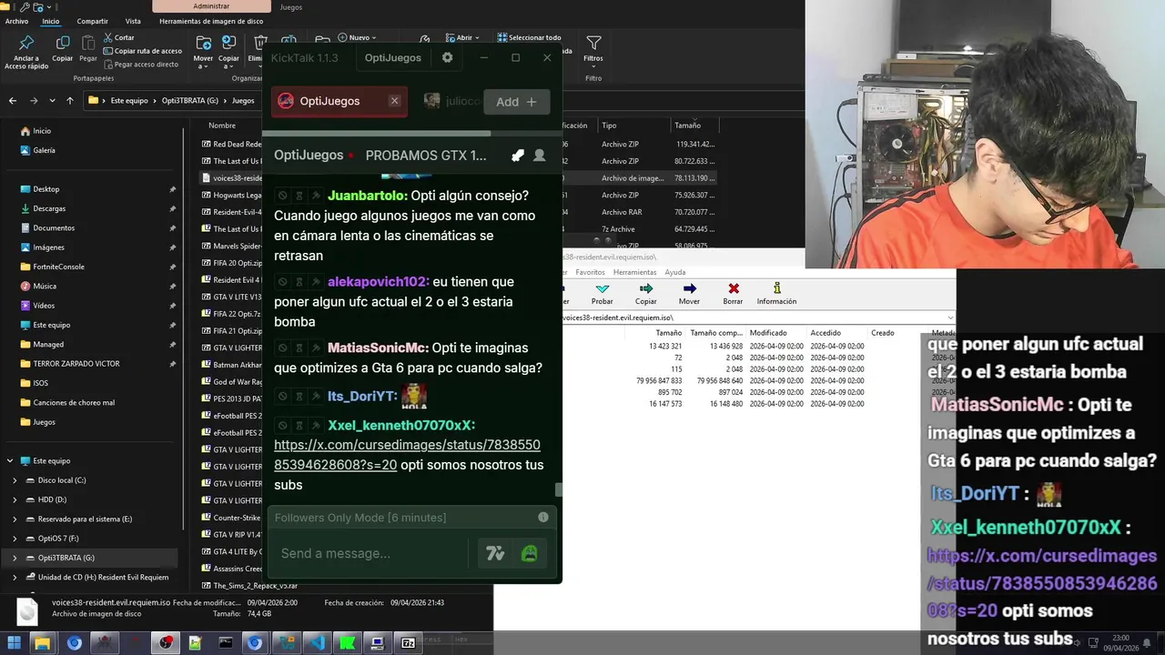Open Mover a dropdown in ribbon
This screenshot has height=655, width=1165.
(203, 51)
